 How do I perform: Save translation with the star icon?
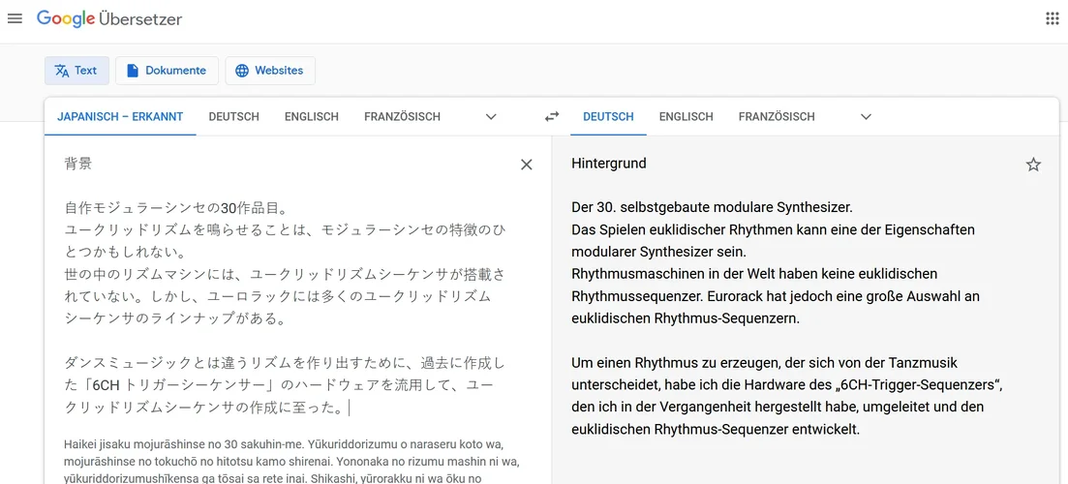(1033, 165)
